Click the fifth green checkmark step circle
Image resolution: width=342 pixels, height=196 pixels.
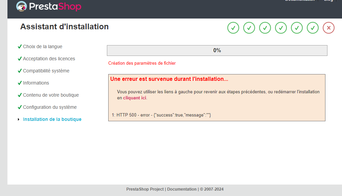click(x=297, y=28)
